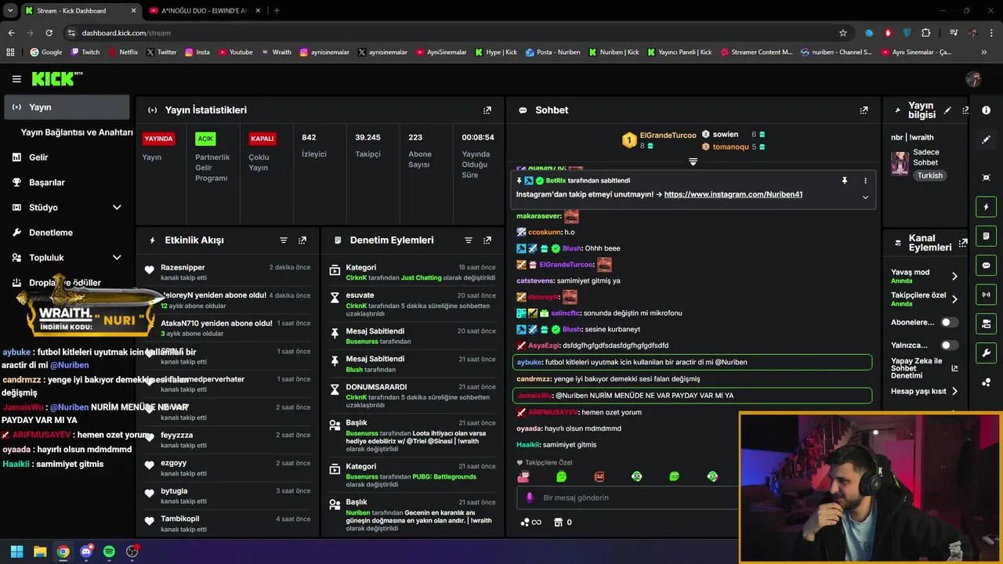The height and width of the screenshot is (564, 1003).
Task: Open tab search dropdown in Chrome
Action: click(x=10, y=10)
